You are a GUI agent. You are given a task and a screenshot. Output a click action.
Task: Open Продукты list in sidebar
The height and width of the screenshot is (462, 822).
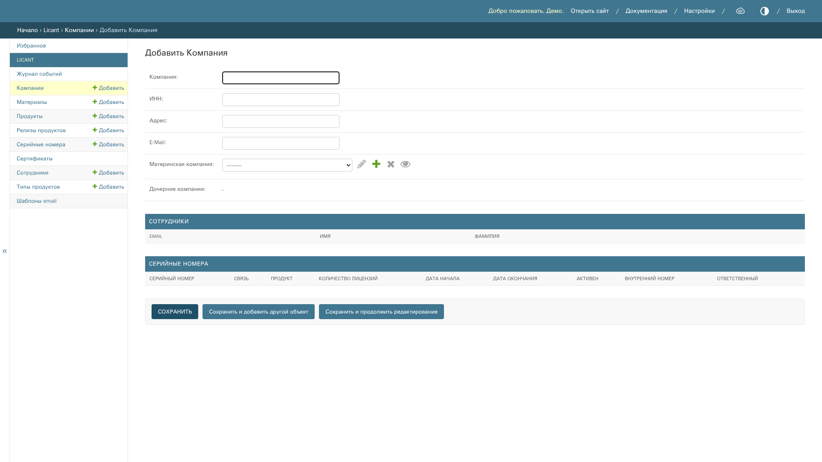30,116
